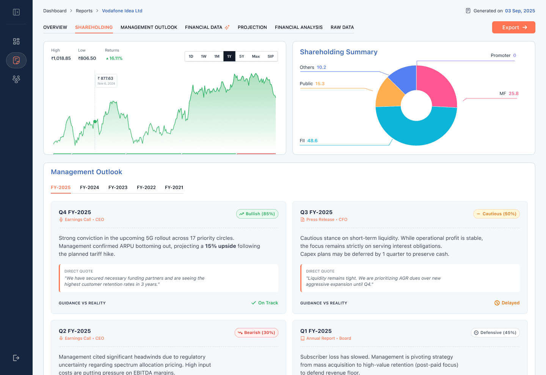Click the Q3 FY-2025 direct quote box
The height and width of the screenshot is (375, 546).
[410, 278]
